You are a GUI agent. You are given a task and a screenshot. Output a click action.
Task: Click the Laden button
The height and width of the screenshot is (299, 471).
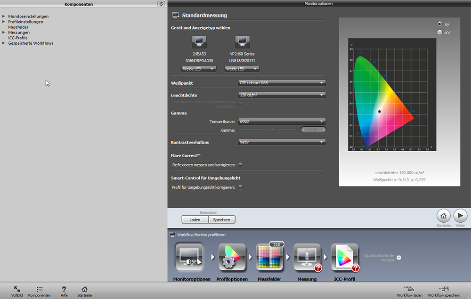coord(195,219)
